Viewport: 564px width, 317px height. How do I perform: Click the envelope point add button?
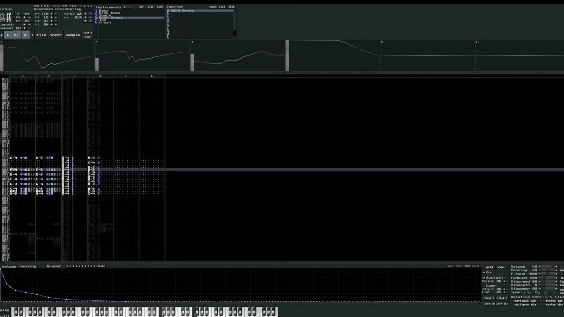(489, 267)
